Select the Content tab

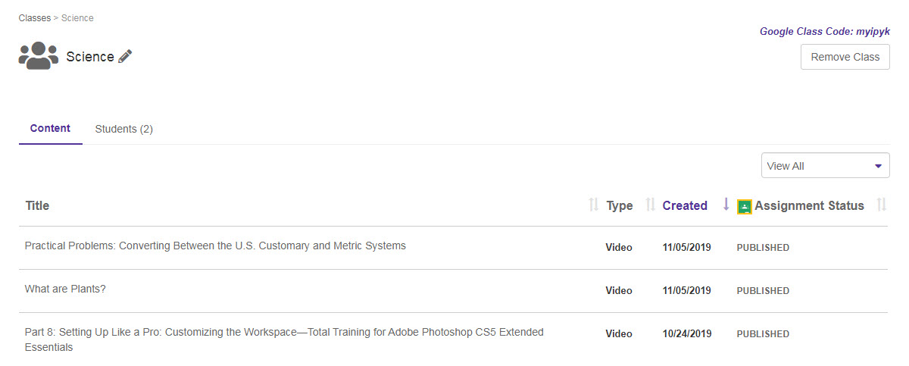50,129
